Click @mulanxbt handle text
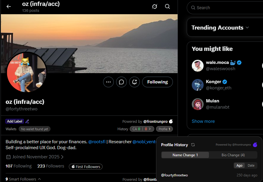This screenshot has height=182, width=263. (x=217, y=107)
